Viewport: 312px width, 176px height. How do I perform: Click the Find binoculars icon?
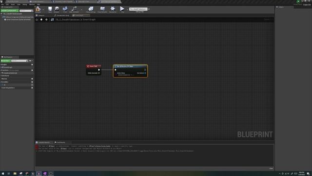65,9
